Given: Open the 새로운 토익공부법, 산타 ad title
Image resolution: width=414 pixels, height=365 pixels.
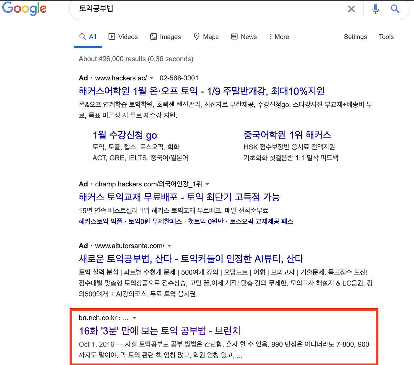Looking at the screenshot, I should click(x=191, y=259).
